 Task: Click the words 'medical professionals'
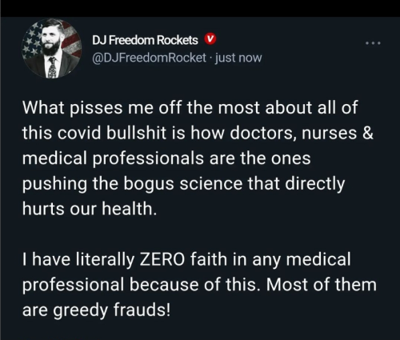click(113, 158)
